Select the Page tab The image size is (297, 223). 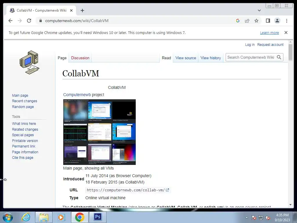pyautogui.click(x=62, y=58)
